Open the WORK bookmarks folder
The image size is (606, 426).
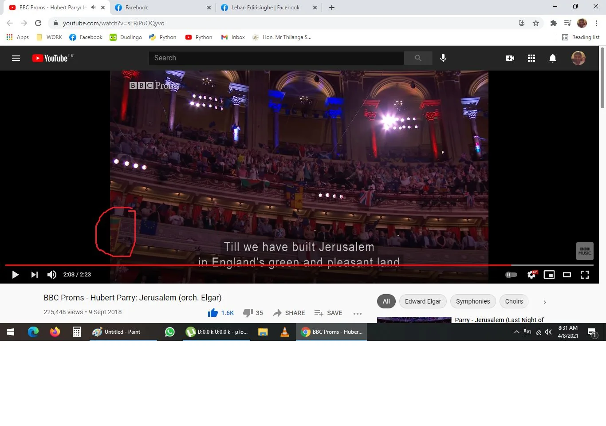(49, 37)
